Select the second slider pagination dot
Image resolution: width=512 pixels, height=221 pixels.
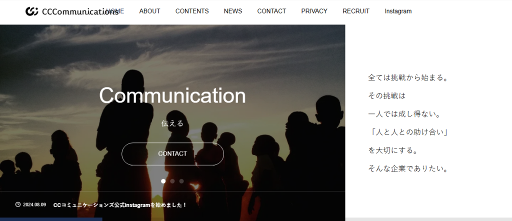pos(172,181)
